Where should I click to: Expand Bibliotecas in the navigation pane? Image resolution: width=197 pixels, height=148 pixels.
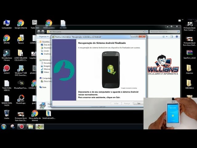[46, 60]
